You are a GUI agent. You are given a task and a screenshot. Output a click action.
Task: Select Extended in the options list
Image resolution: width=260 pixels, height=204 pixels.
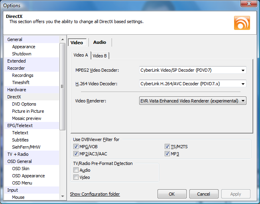[x=32, y=61]
